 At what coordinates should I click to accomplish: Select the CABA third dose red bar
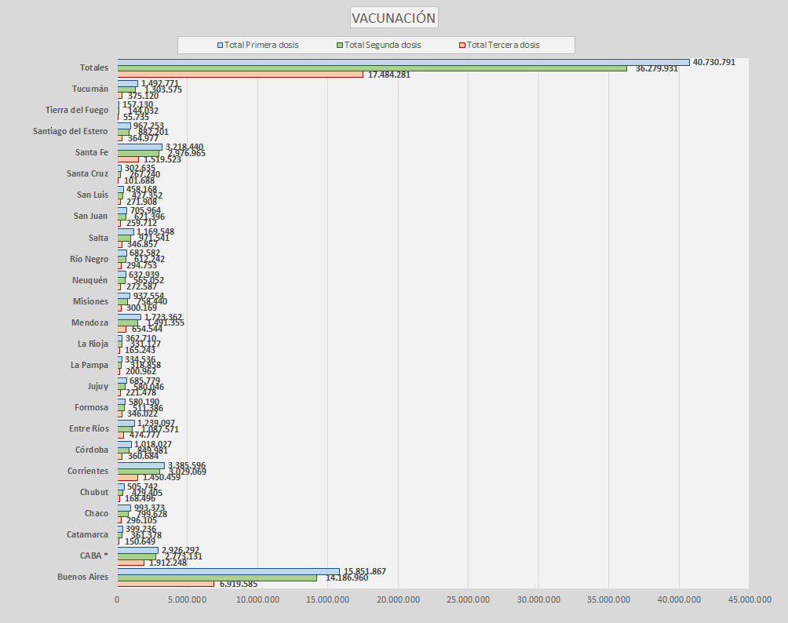click(x=131, y=563)
